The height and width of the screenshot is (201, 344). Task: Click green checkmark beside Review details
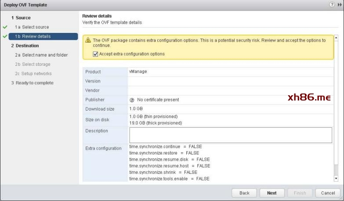(x=5, y=36)
